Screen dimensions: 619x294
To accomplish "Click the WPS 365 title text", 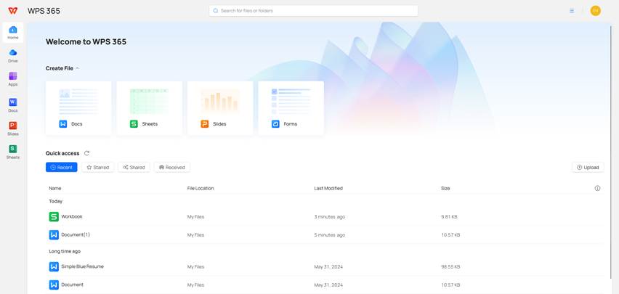I will 44,11.
